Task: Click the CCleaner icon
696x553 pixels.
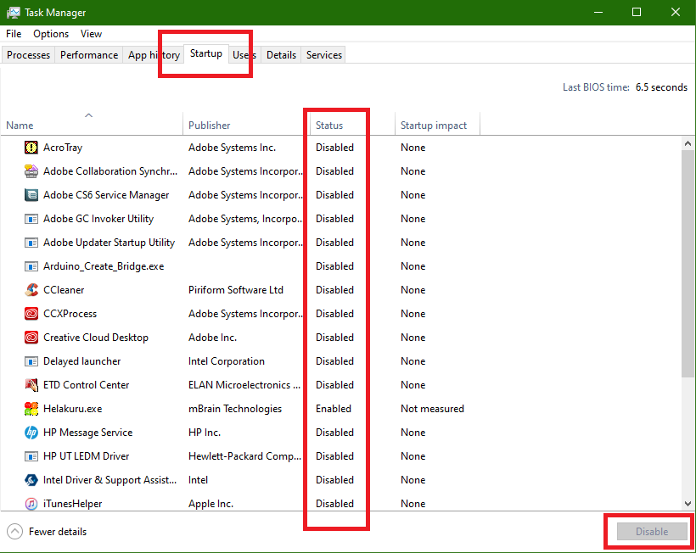Action: coord(31,290)
